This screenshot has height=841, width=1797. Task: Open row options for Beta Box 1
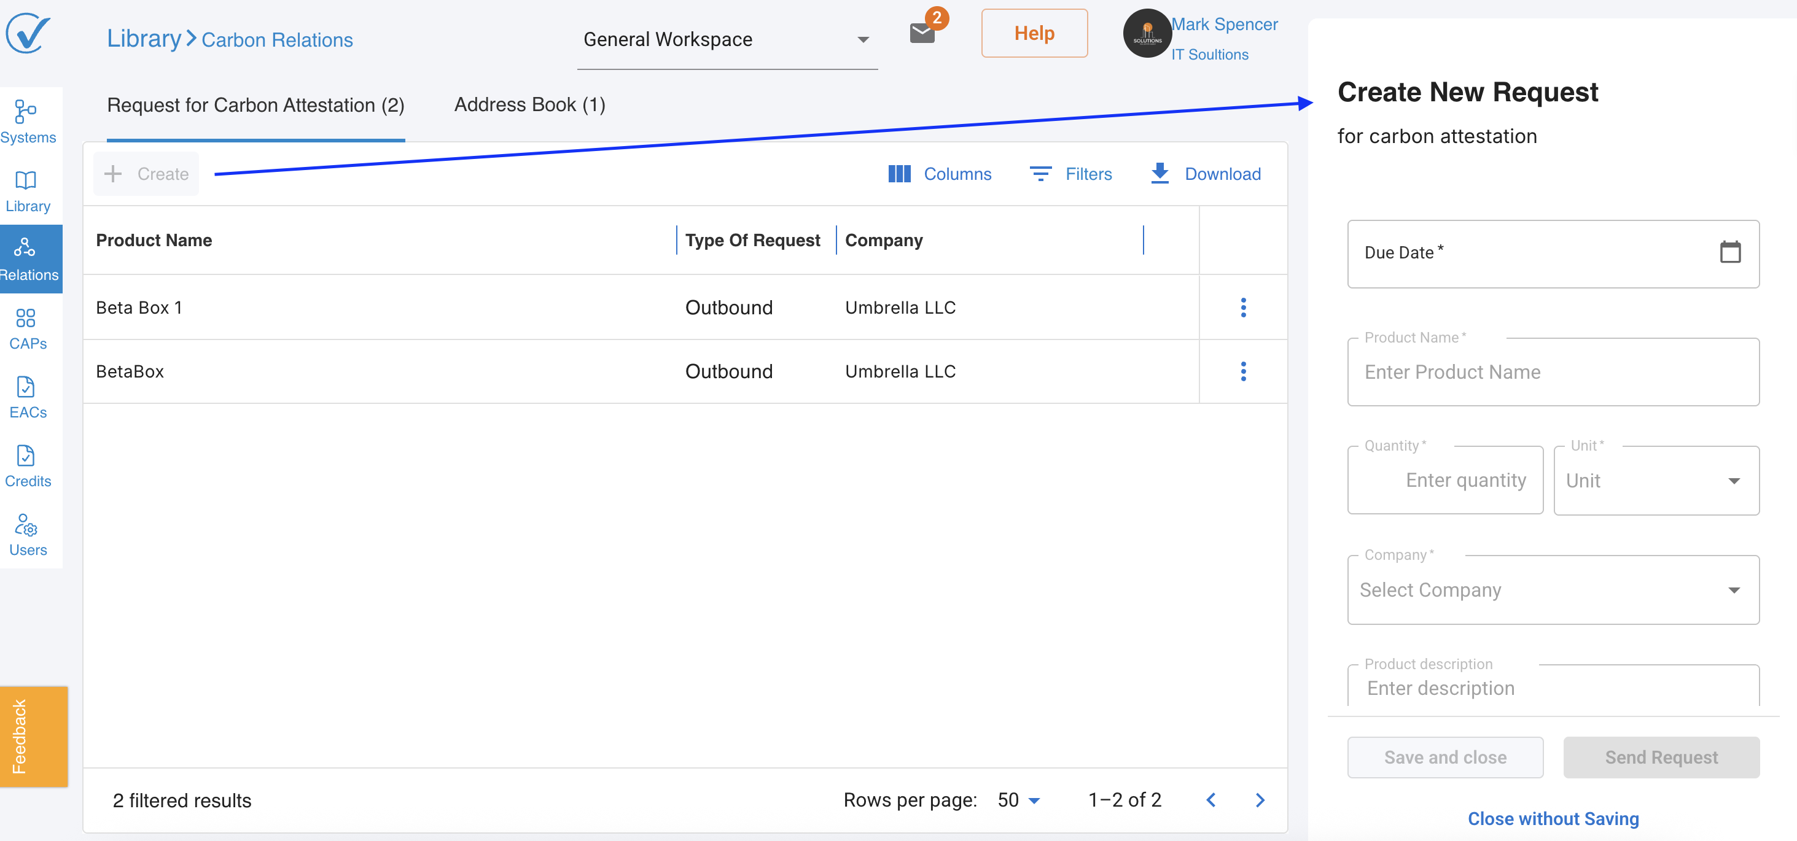tap(1242, 308)
